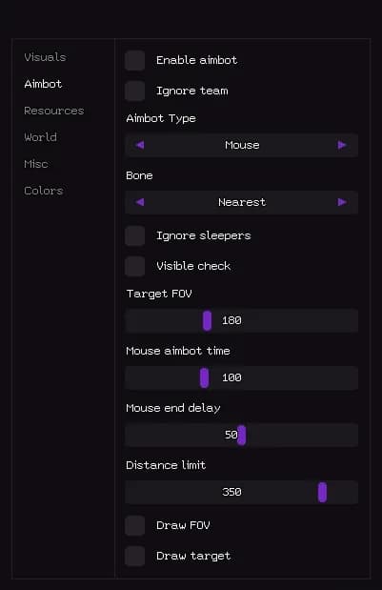The height and width of the screenshot is (590, 382).
Task: Click the left arrow of Bone selector
Action: 140,202
